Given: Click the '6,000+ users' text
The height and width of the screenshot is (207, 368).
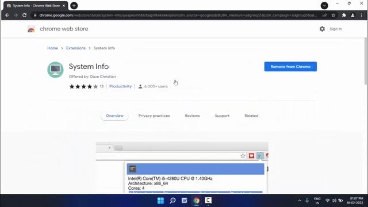Looking at the screenshot, I should pyautogui.click(x=156, y=86).
